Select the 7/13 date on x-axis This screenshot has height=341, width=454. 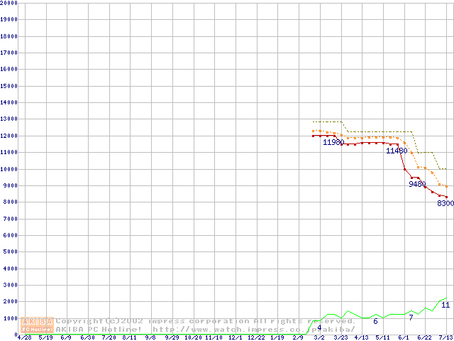pyautogui.click(x=446, y=337)
